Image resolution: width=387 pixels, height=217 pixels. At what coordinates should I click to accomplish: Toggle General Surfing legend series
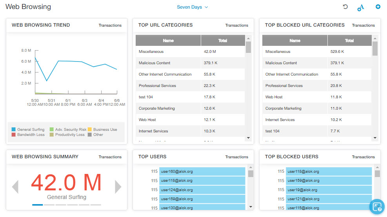28,129
